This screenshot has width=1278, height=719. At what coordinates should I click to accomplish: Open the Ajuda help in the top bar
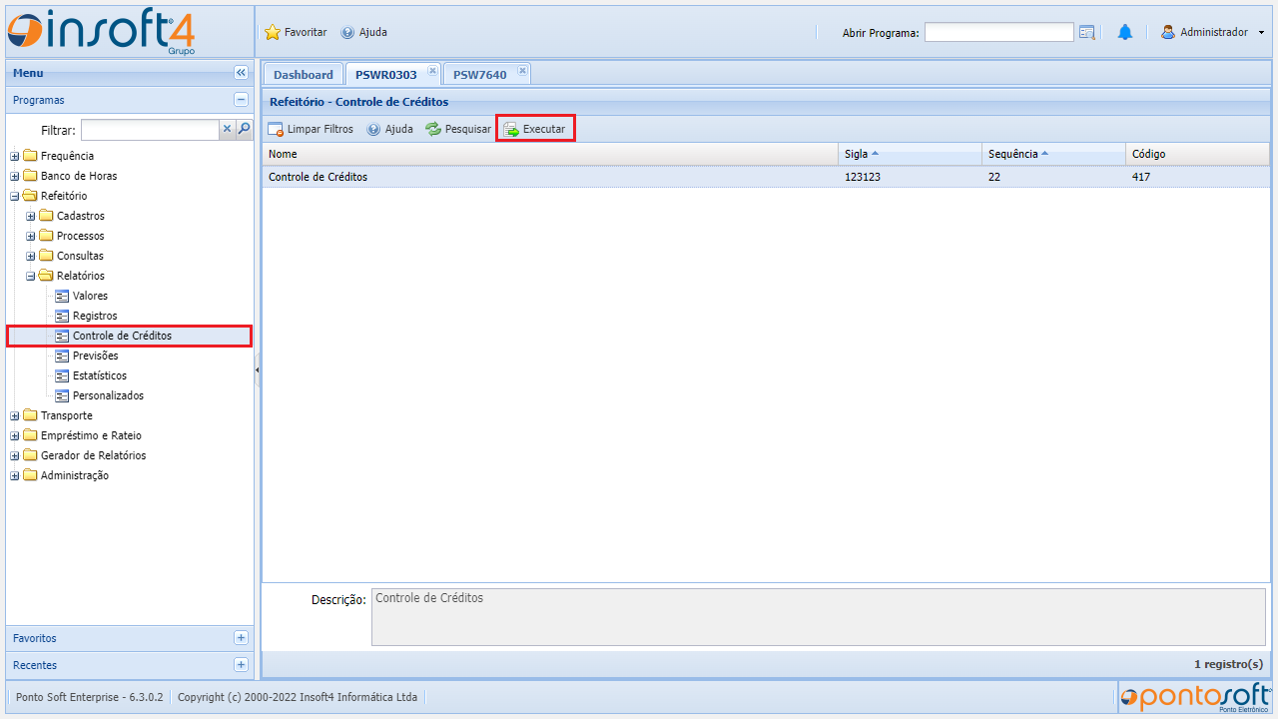(363, 32)
